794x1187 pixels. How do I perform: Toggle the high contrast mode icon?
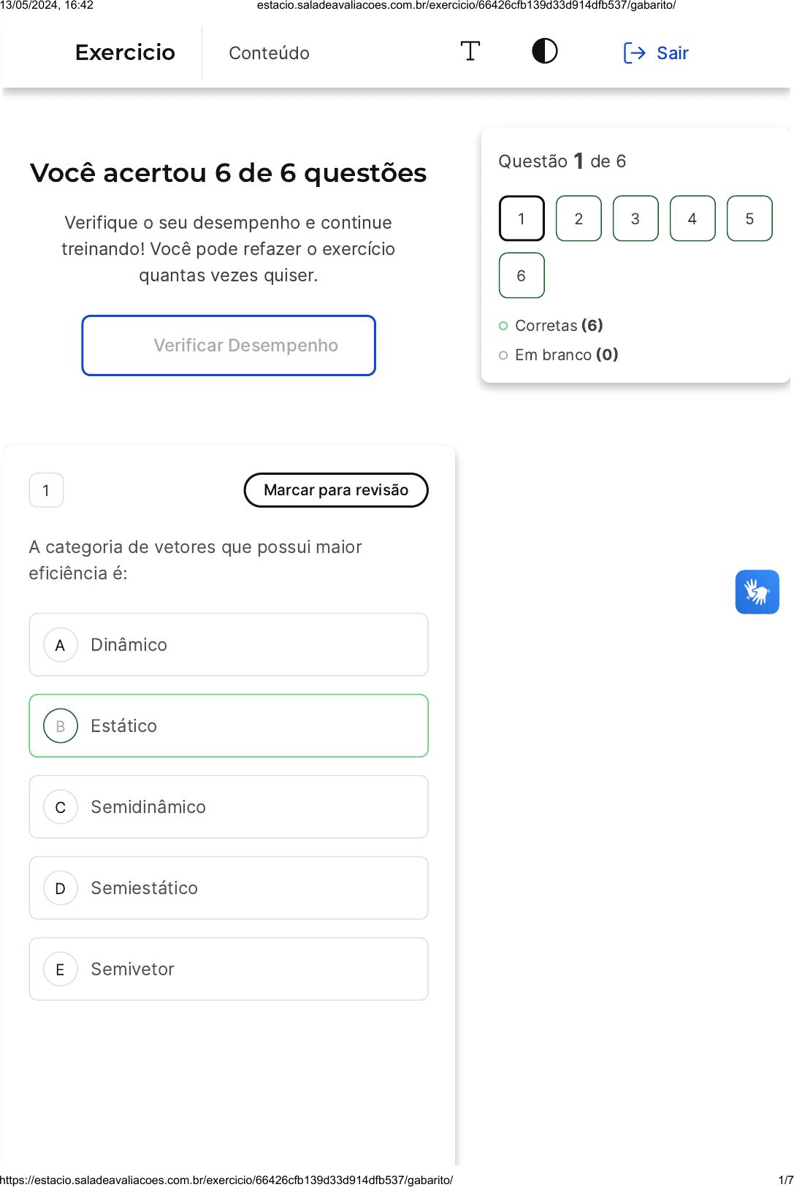point(544,52)
